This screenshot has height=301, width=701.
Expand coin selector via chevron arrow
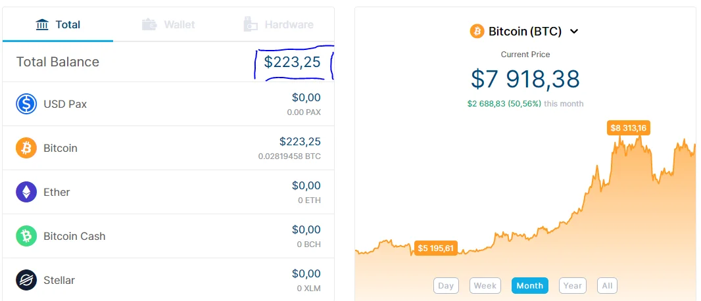click(x=575, y=32)
